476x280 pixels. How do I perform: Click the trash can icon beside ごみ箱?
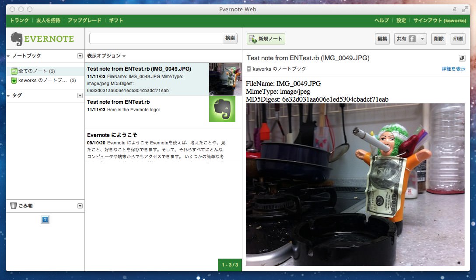tap(14, 206)
